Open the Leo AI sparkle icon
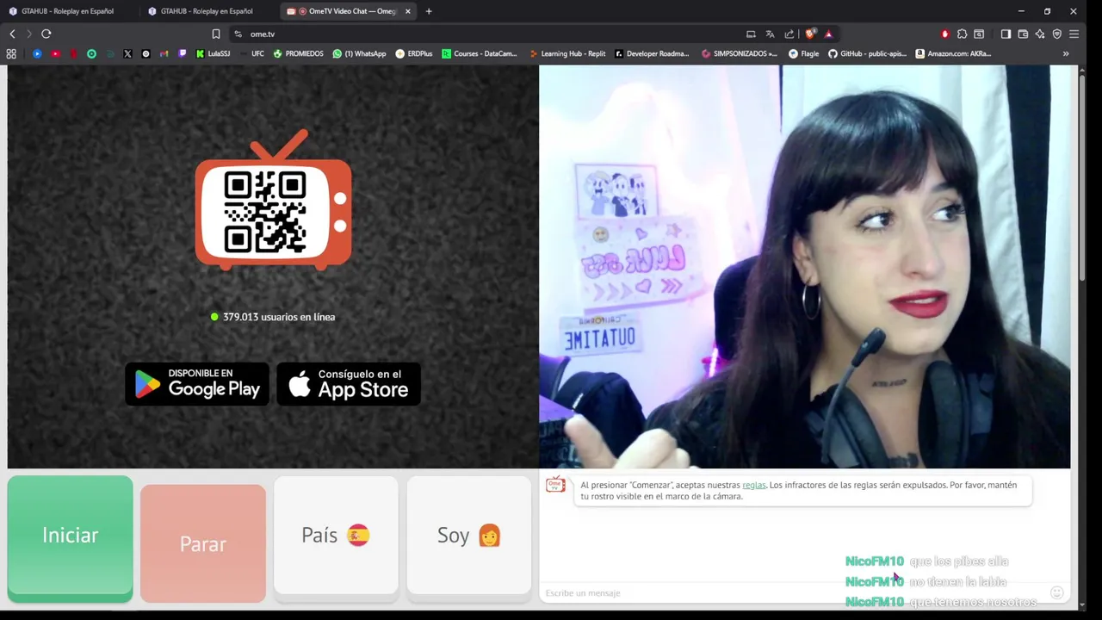The height and width of the screenshot is (620, 1102). [1040, 34]
